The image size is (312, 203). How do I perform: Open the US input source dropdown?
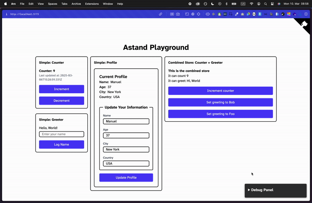coord(243,4)
